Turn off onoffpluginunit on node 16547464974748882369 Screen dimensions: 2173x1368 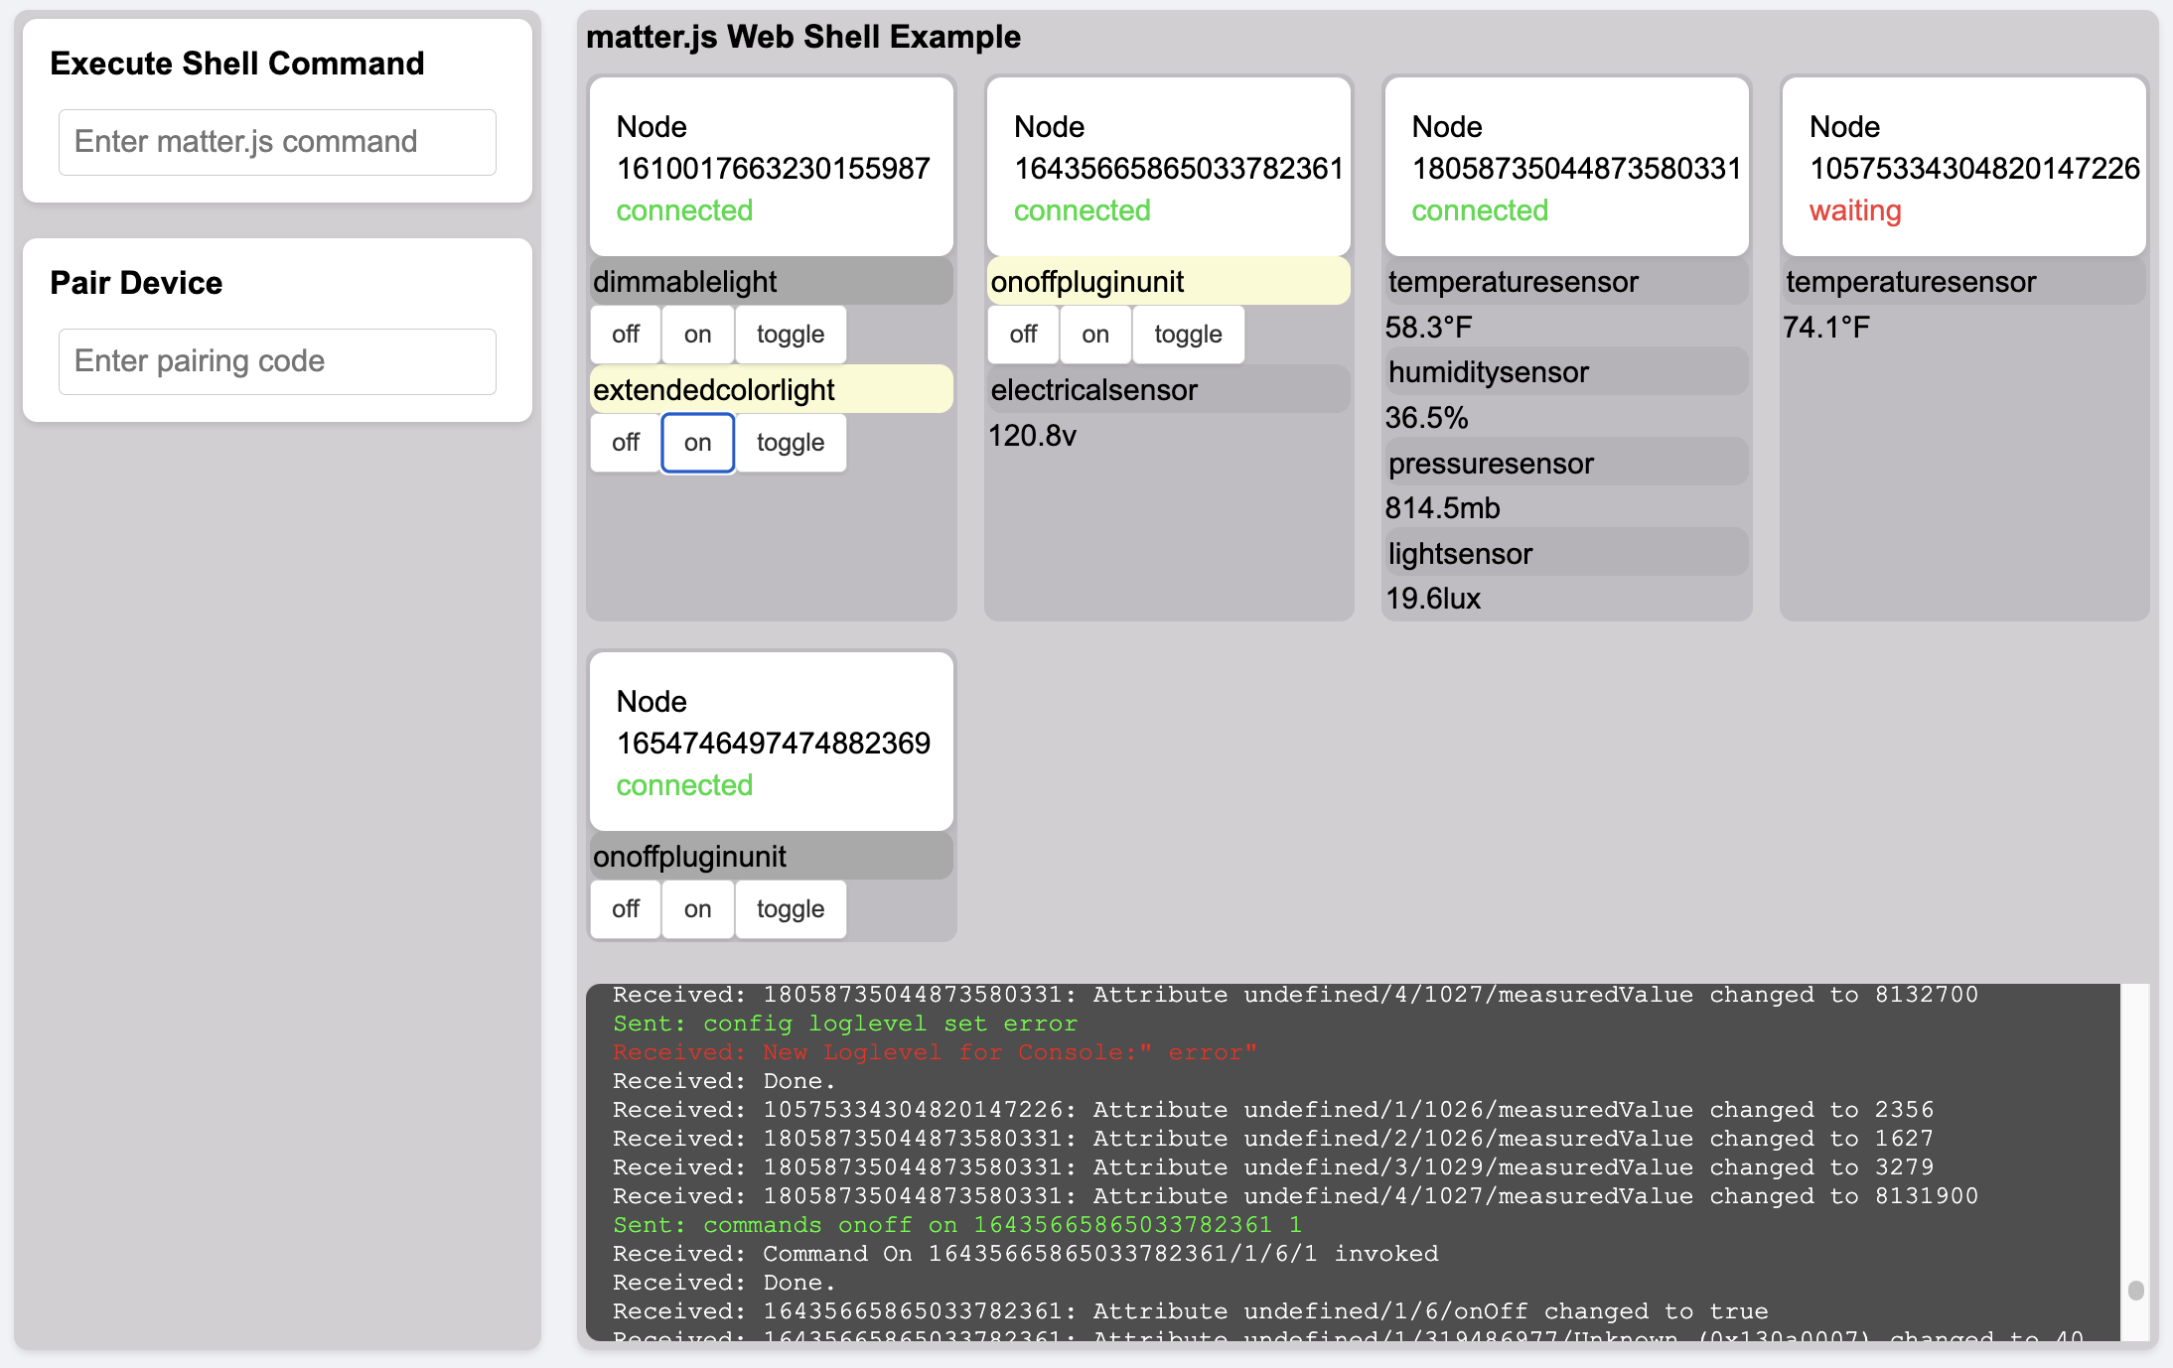[x=626, y=909]
